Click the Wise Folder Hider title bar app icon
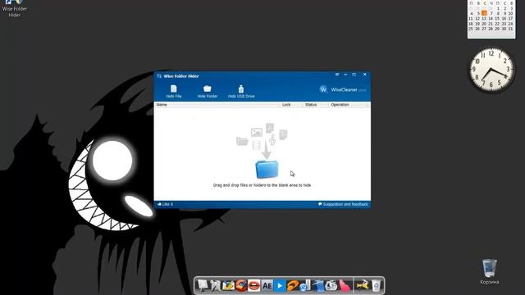Screen dimensions: 525x295 [x=159, y=76]
